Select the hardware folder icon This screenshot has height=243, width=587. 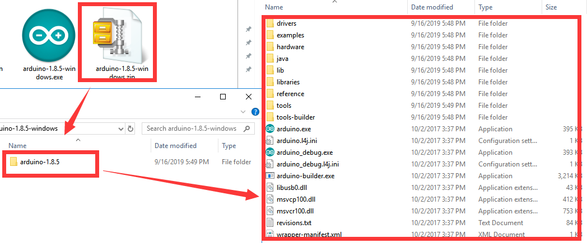tap(271, 47)
